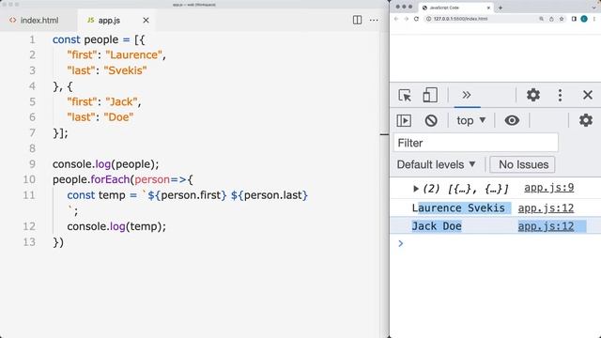Open the top context dropdown
This screenshot has height=338, width=601.
(471, 121)
